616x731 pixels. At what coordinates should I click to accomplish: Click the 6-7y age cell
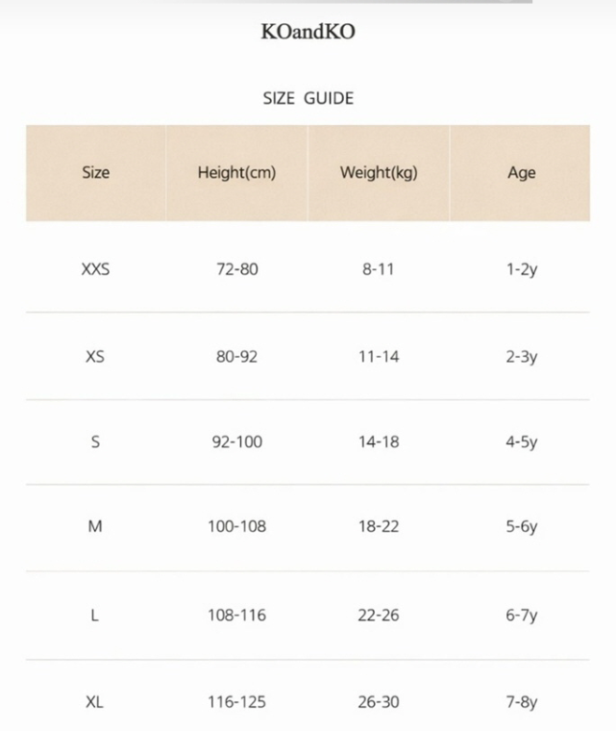[x=521, y=616]
